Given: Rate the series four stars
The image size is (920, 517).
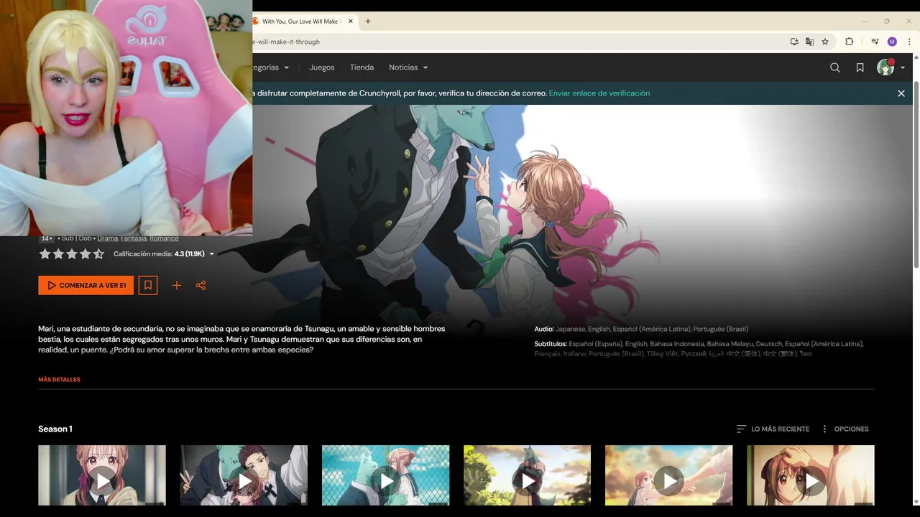Looking at the screenshot, I should point(86,253).
